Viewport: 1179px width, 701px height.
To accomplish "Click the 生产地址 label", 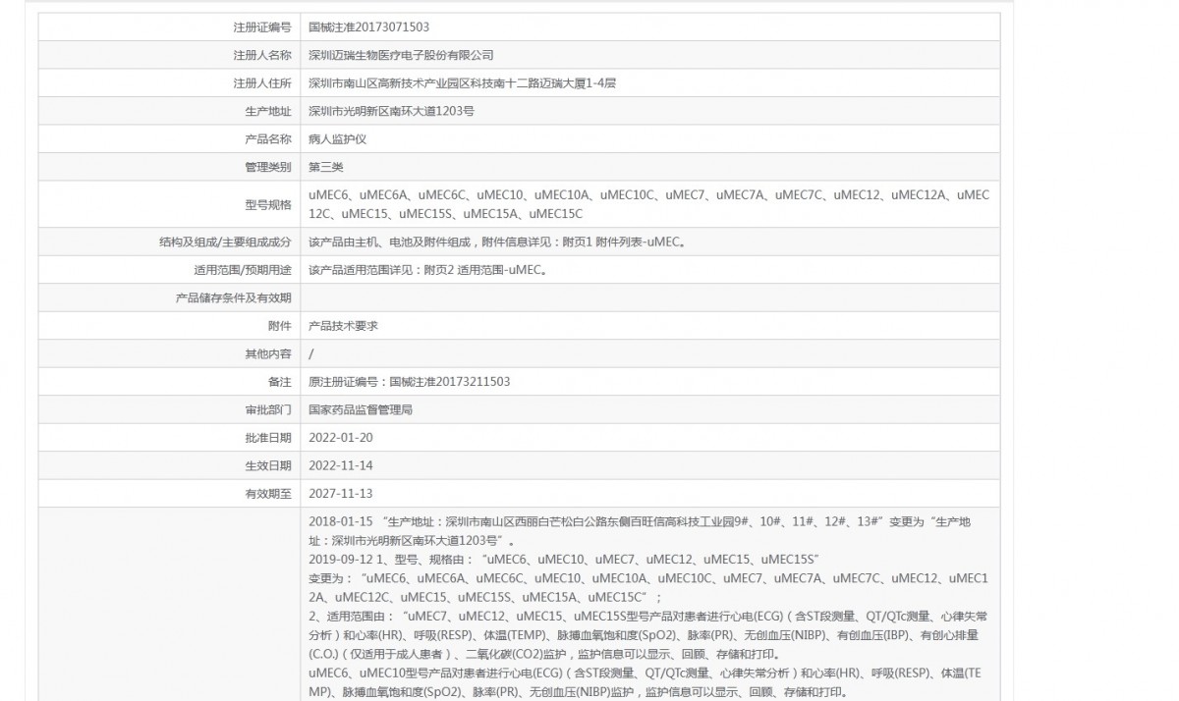I will click(x=267, y=111).
